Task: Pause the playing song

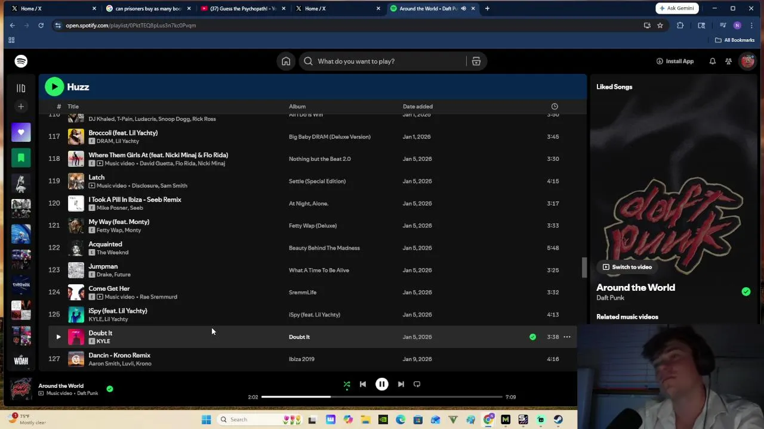Action: click(381, 384)
